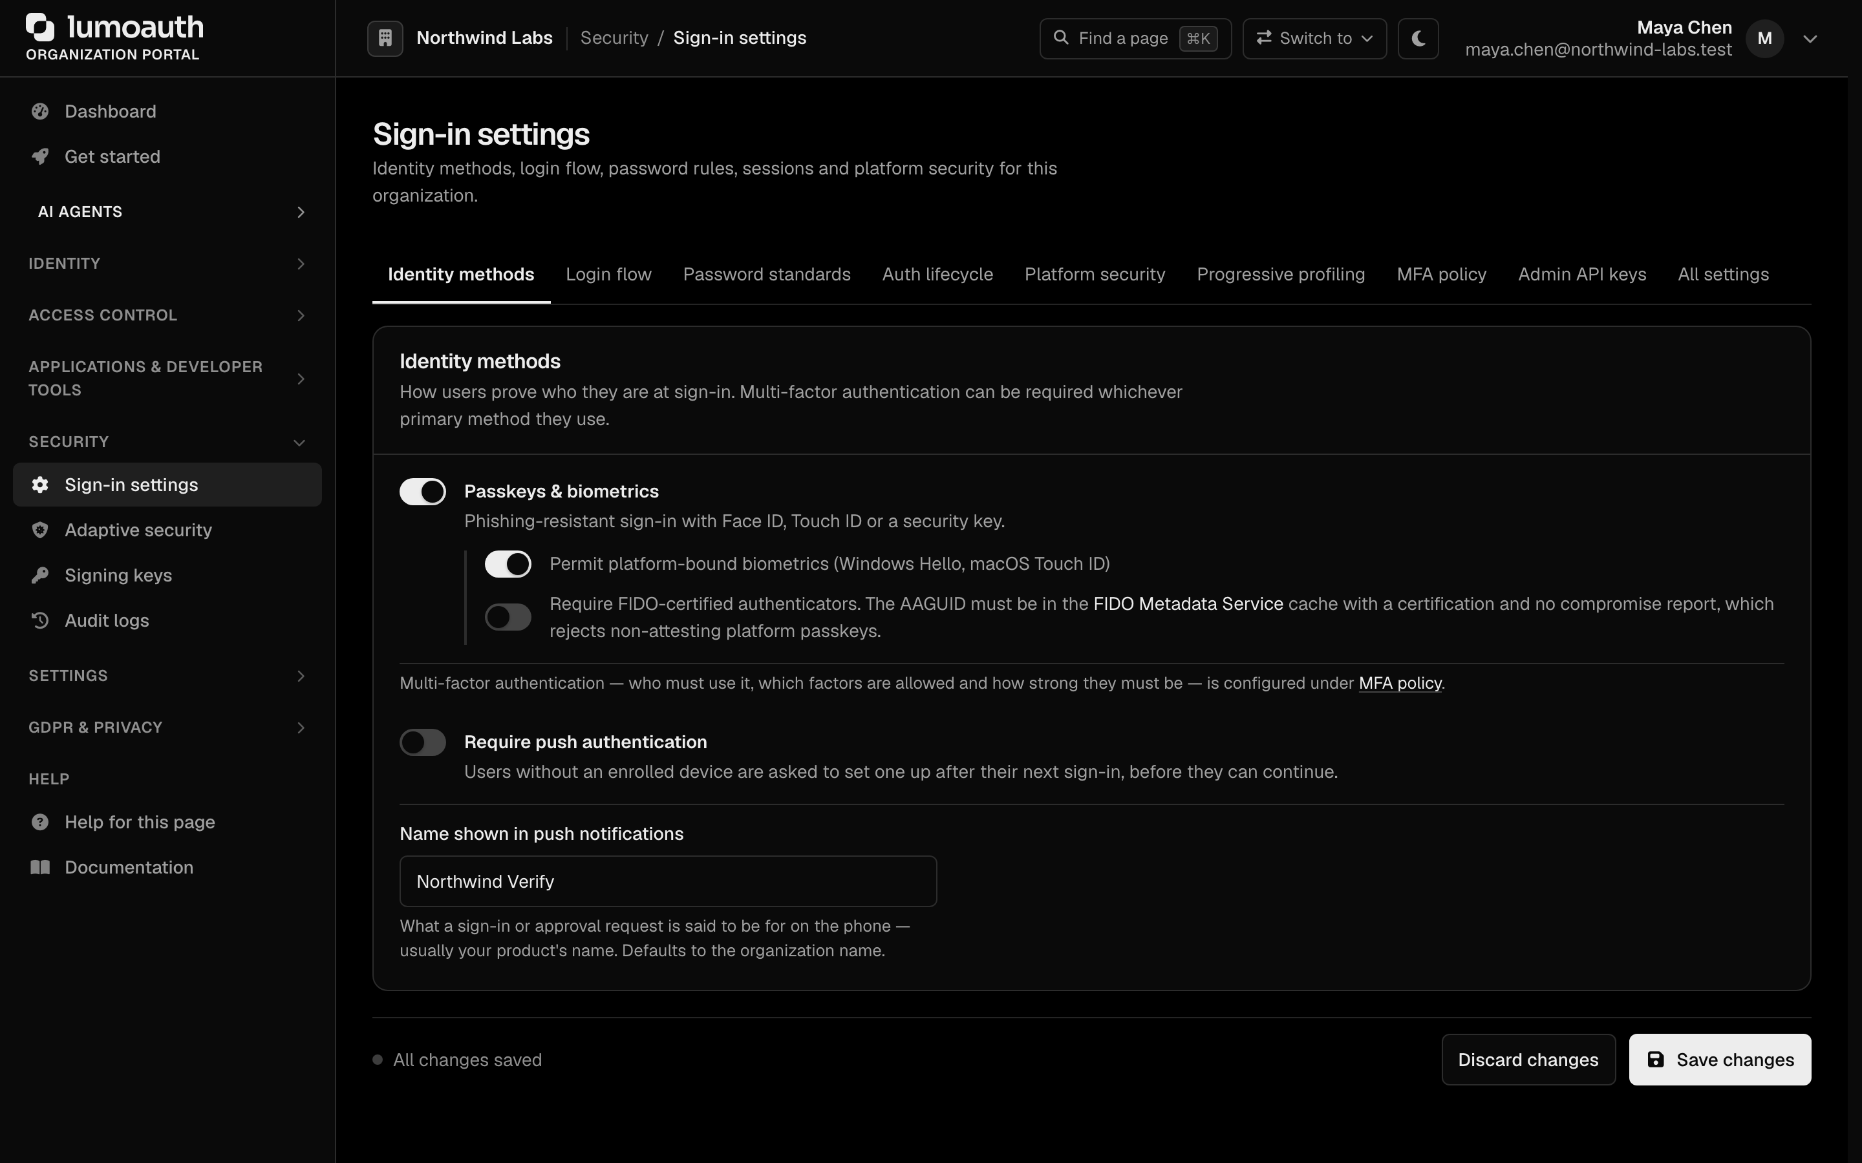The height and width of the screenshot is (1163, 1862).
Task: Click the Help for this page question icon
Action: coord(40,822)
